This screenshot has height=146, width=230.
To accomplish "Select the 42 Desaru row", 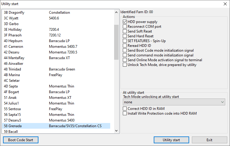I will (x=56, y=52).
